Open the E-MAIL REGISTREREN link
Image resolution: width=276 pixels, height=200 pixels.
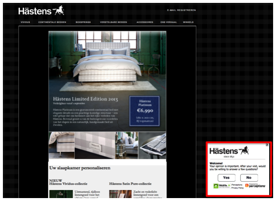(x=181, y=10)
